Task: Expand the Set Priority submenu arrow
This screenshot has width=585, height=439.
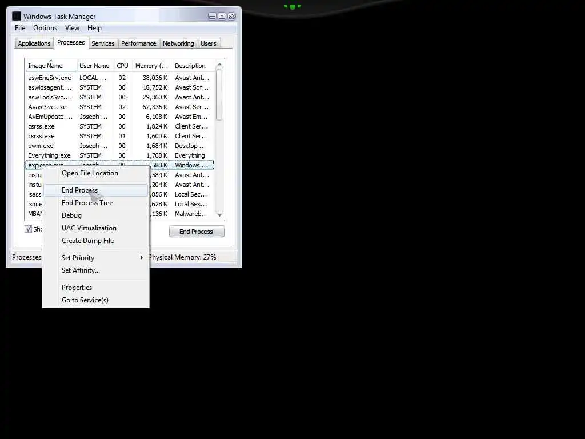Action: pos(142,258)
